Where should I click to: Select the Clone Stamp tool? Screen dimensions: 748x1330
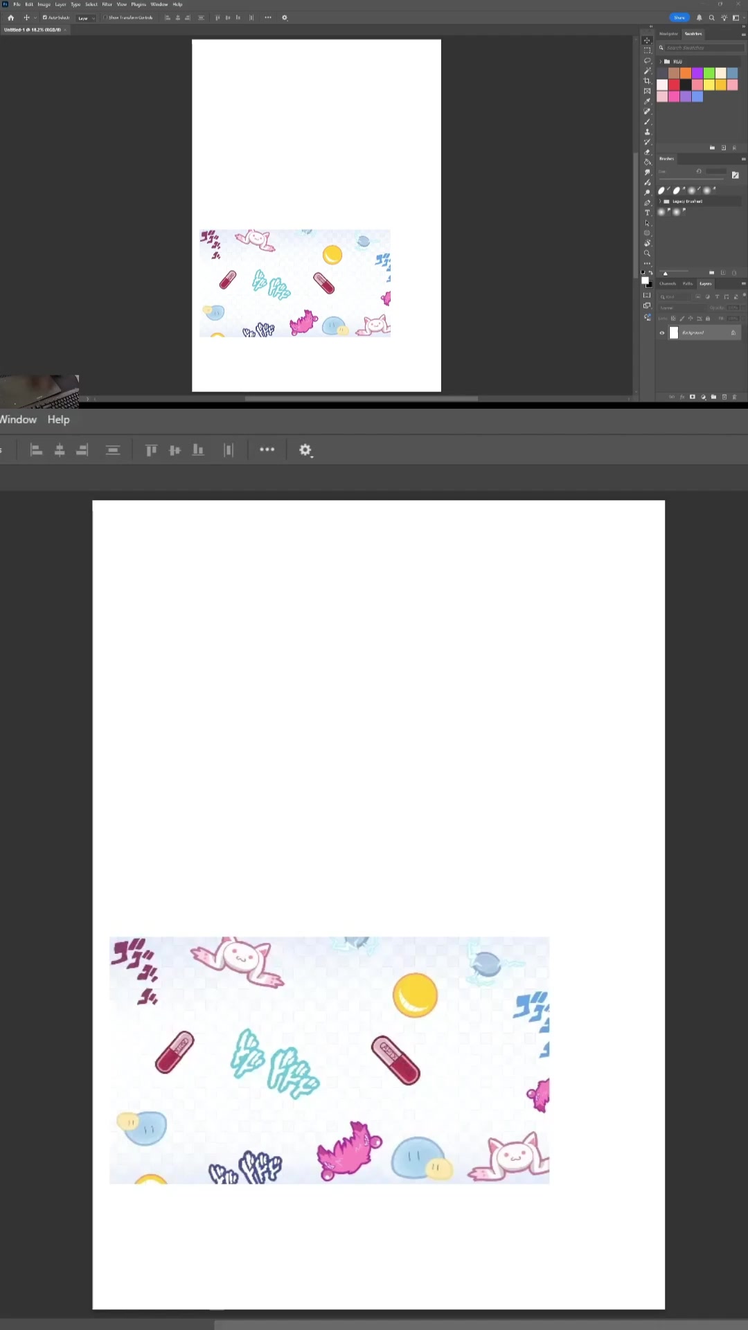pyautogui.click(x=647, y=132)
